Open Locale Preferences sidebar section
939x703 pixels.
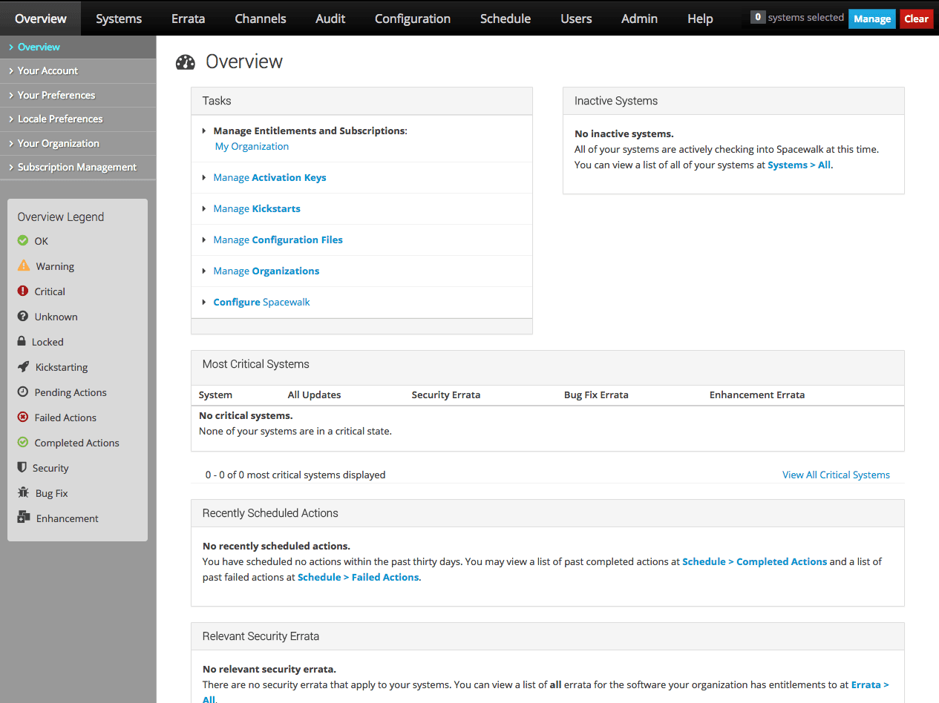78,119
